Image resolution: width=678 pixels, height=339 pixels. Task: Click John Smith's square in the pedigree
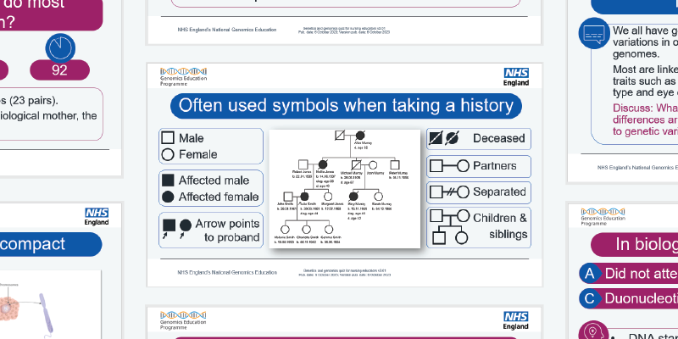pos(288,197)
